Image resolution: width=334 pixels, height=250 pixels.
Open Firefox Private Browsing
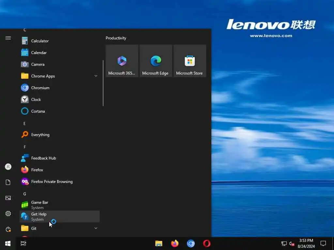click(60, 181)
